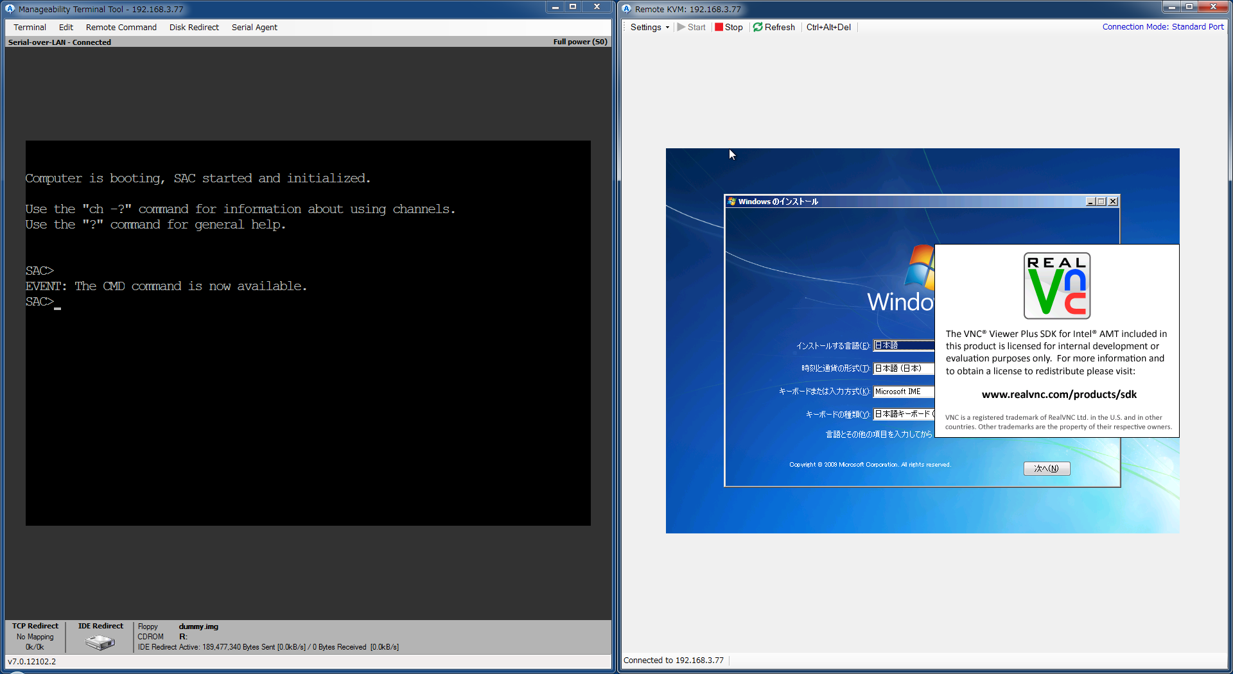Click the IDE Redirect Active bytes text
Image resolution: width=1233 pixels, height=674 pixels.
click(268, 647)
